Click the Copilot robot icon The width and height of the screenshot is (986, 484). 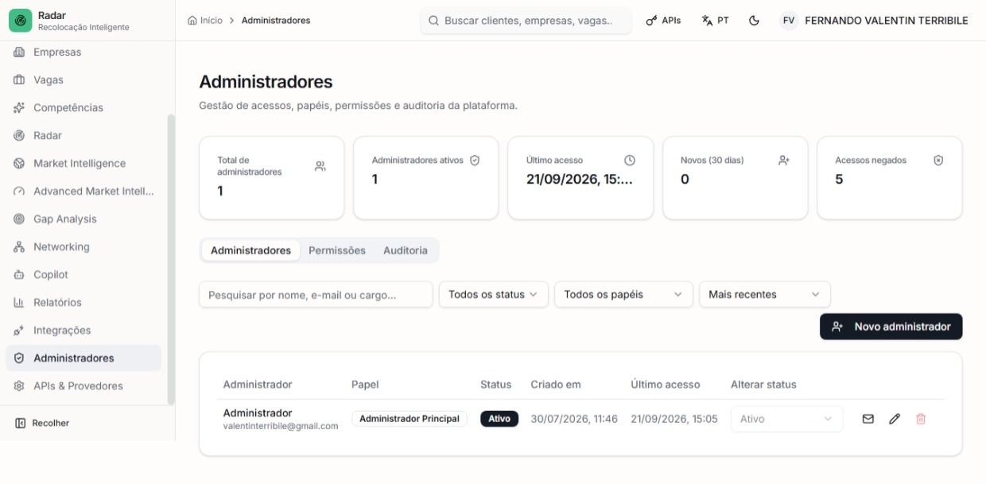(x=19, y=275)
